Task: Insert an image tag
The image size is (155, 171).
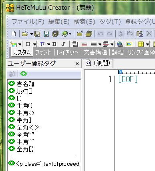Action: [129, 44]
